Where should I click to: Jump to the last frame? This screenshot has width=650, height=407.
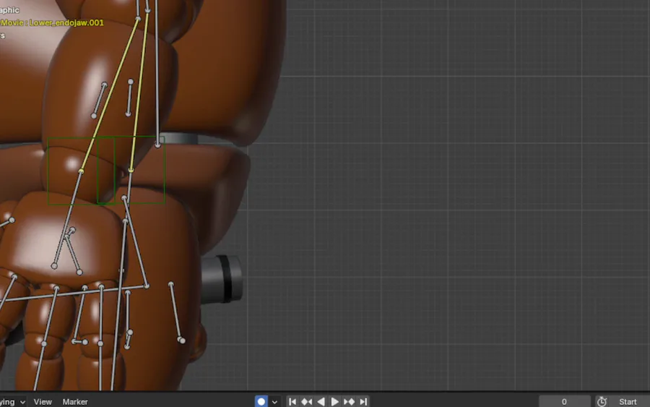pos(363,401)
